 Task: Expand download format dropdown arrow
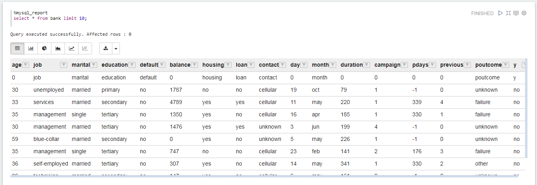116,48
